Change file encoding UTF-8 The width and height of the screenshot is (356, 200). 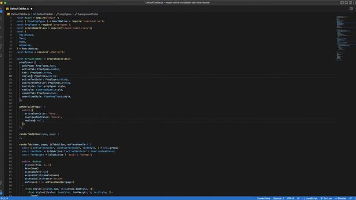pos(290,198)
